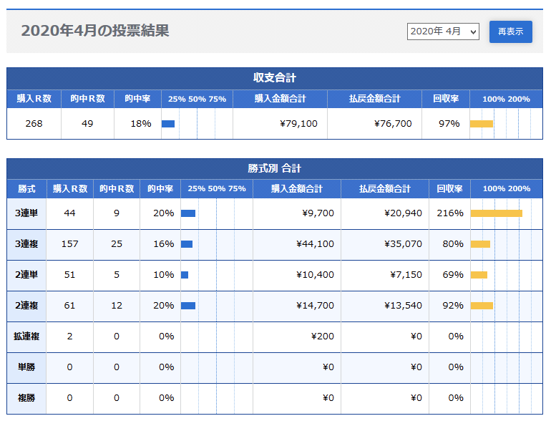This screenshot has width=551, height=421.
Task: Click the 3連単 row header
Action: point(26,213)
